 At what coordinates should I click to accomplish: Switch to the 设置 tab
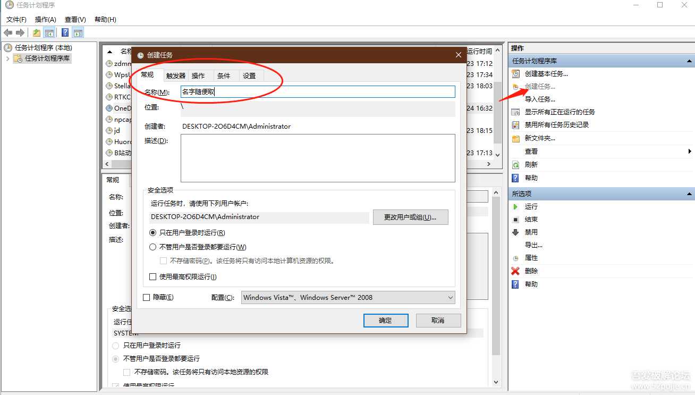tap(249, 76)
